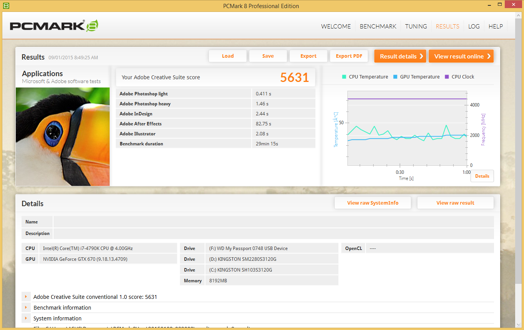524x330 pixels.
Task: Click the Load button
Action: (228, 56)
